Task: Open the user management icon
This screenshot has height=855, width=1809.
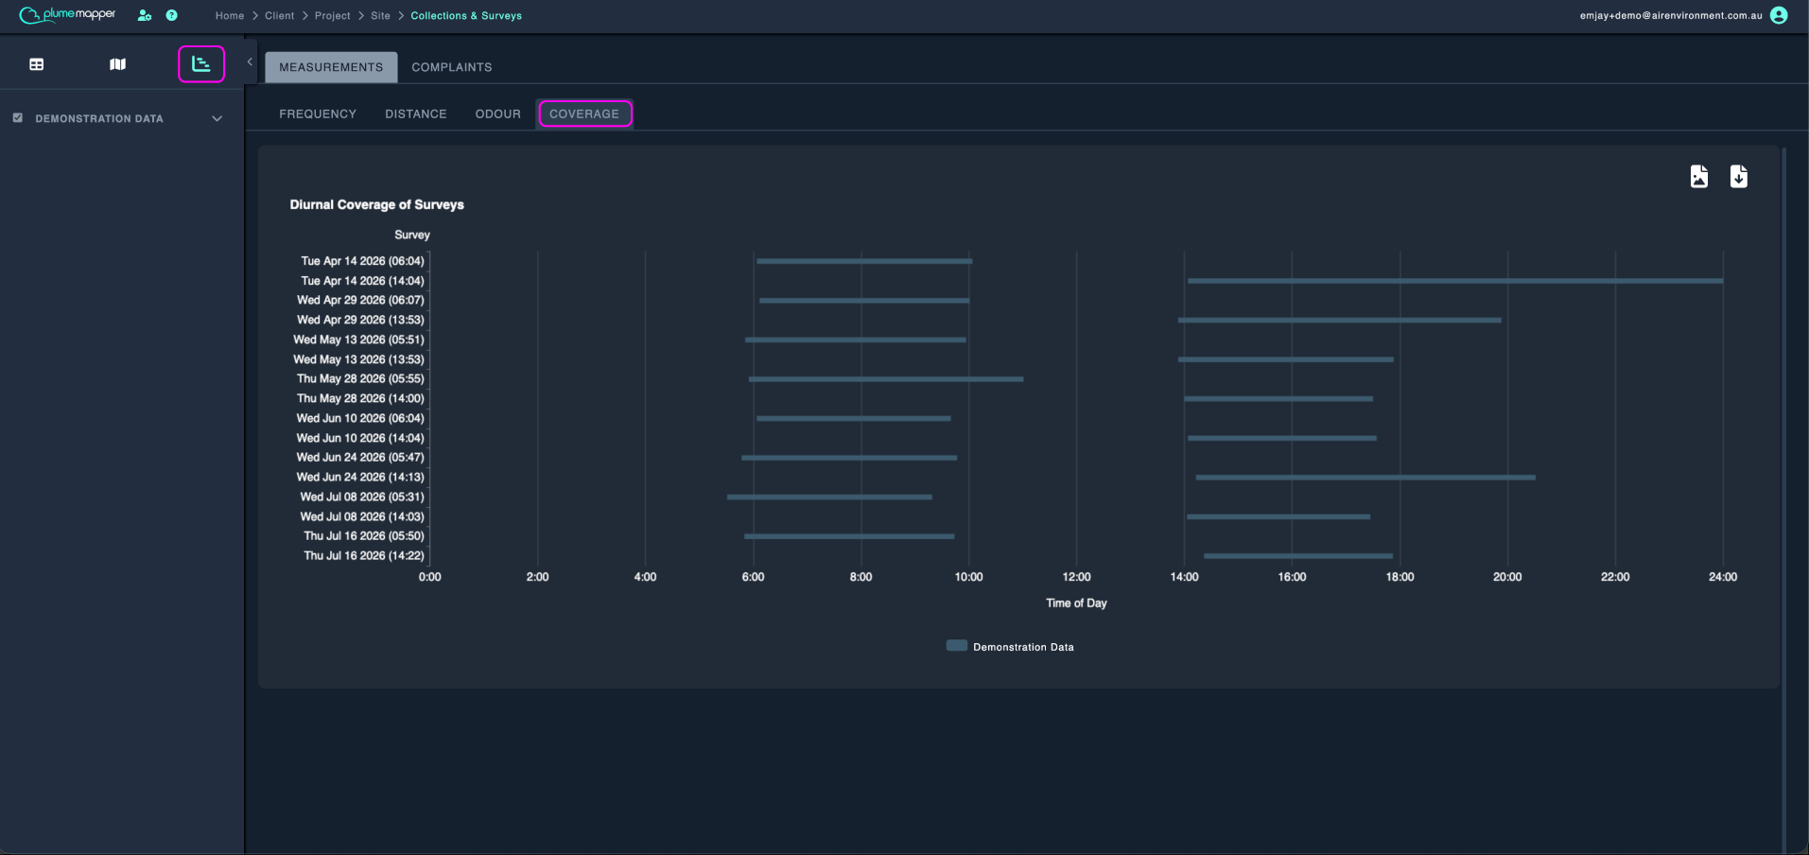Action: point(144,15)
